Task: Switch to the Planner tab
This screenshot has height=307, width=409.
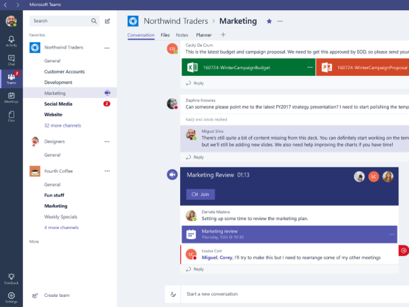Action: [203, 35]
